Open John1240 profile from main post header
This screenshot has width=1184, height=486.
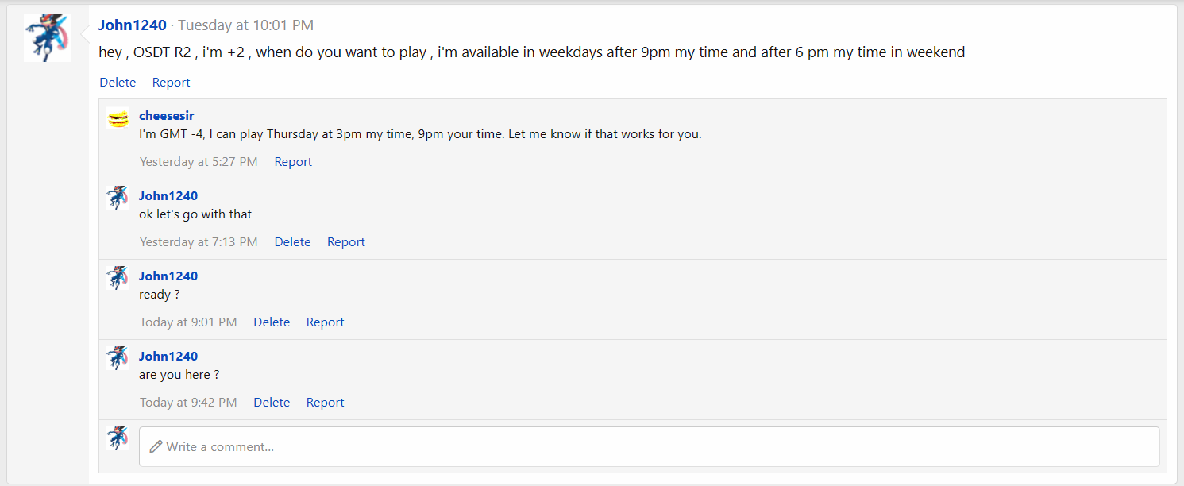[x=132, y=25]
